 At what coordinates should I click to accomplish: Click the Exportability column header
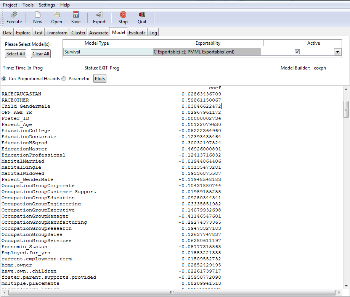208,43
